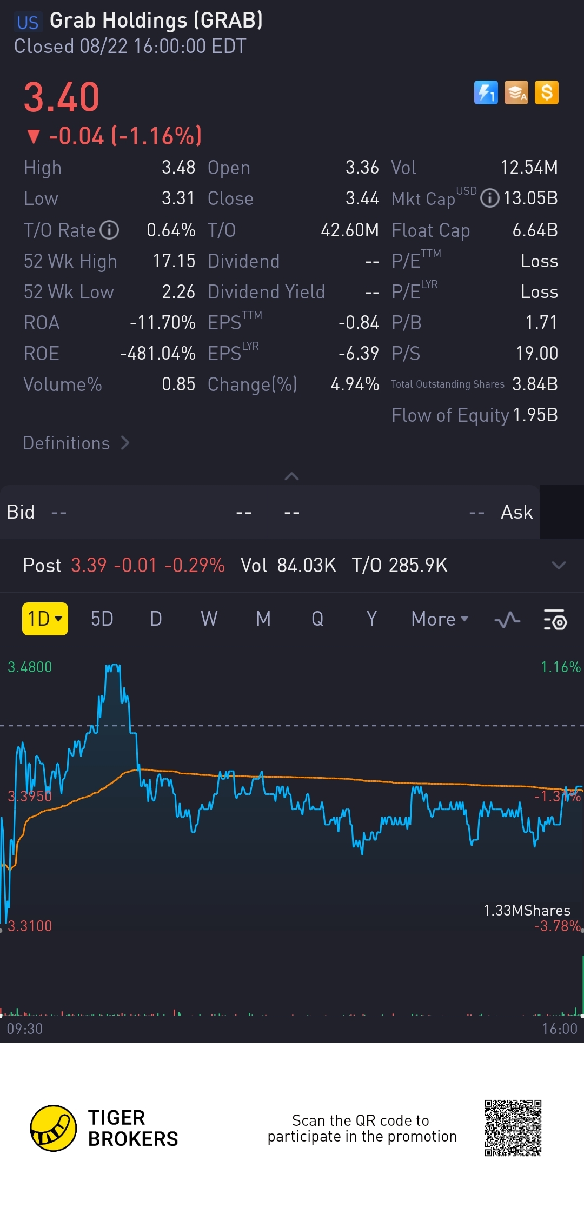Viewport: 584px width, 1214px height.
Task: Open the T/O Rate info icon
Action: (x=110, y=230)
